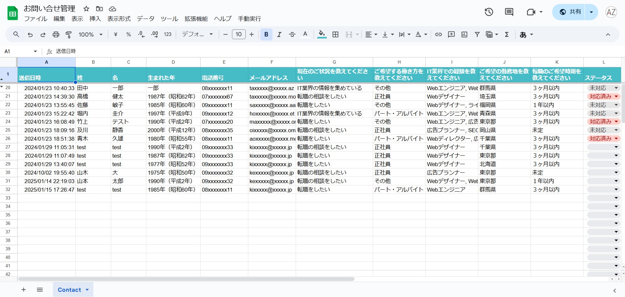This screenshot has width=625, height=297.
Task: Insert a chart
Action: pyautogui.click(x=464, y=34)
